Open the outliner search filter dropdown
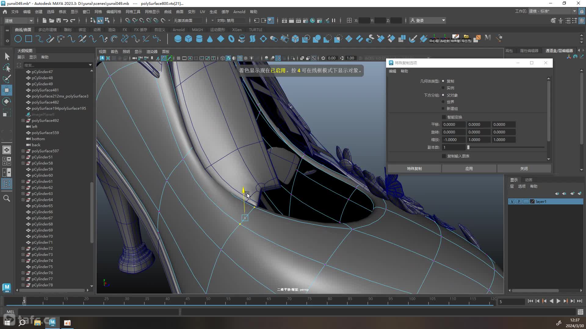Viewport: 586px width, 329px height. coord(90,65)
